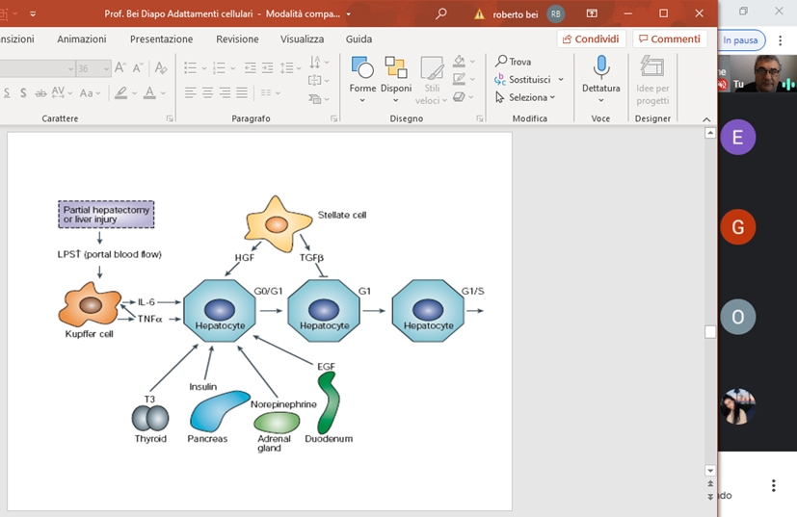Decrease font size with smaller A icon
The height and width of the screenshot is (517, 797).
coord(138,67)
